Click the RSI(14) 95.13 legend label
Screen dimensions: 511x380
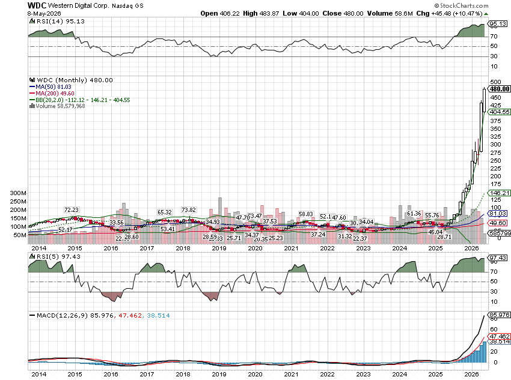point(60,22)
